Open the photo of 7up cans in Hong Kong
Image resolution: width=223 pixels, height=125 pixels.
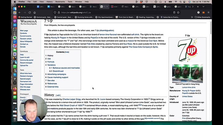pyautogui.click(x=187, y=73)
